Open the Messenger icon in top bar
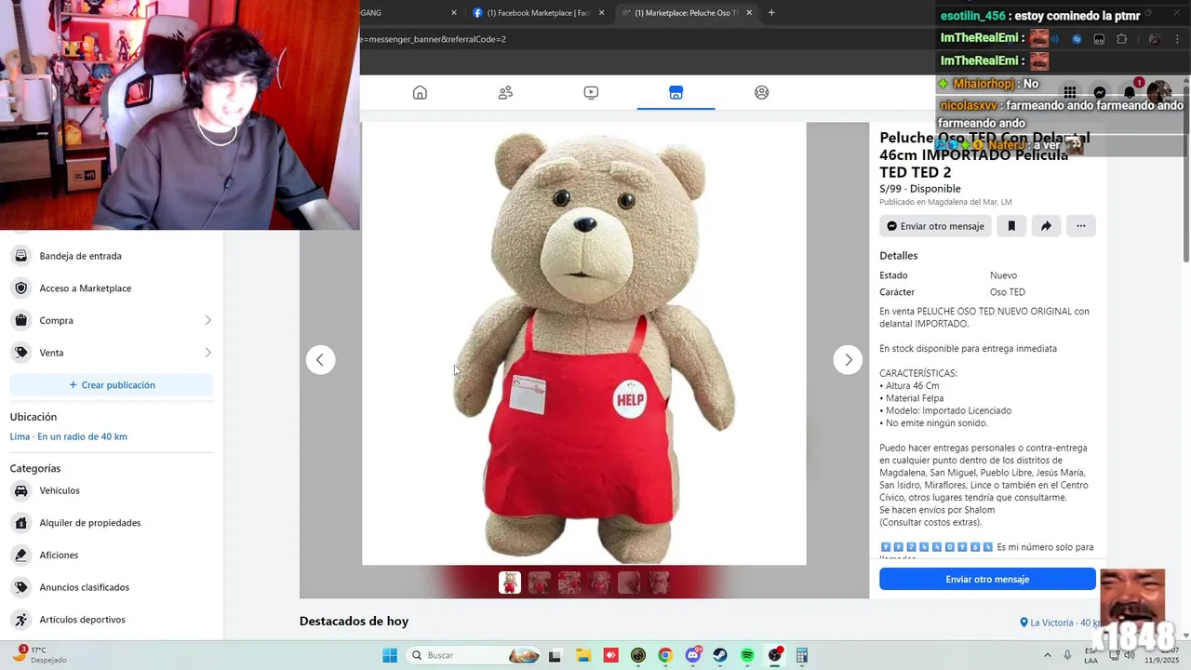Viewport: 1191px width, 670px height. tap(1100, 92)
